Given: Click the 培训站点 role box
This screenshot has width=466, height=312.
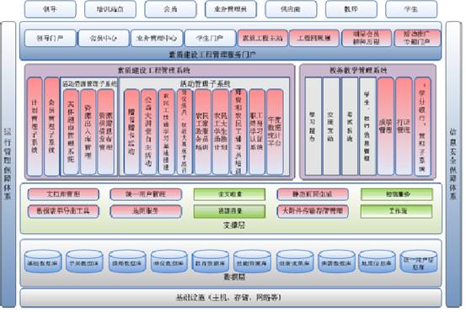Looking at the screenshot, I should [110, 9].
